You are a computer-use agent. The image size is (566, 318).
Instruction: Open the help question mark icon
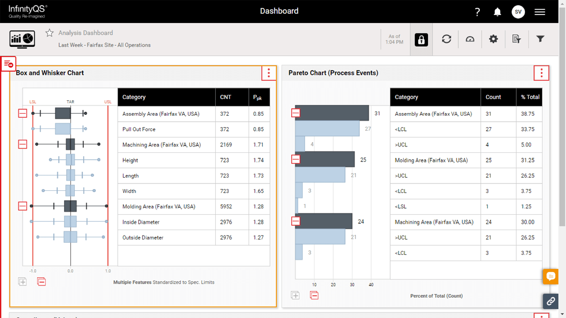(477, 12)
